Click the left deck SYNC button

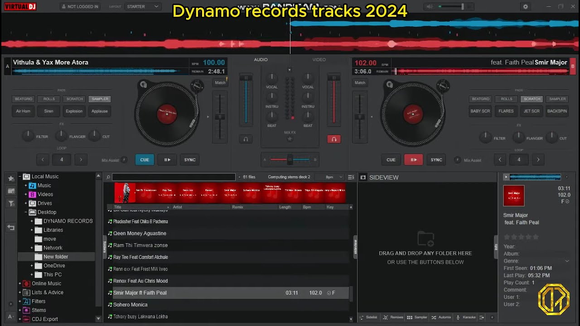(x=190, y=160)
